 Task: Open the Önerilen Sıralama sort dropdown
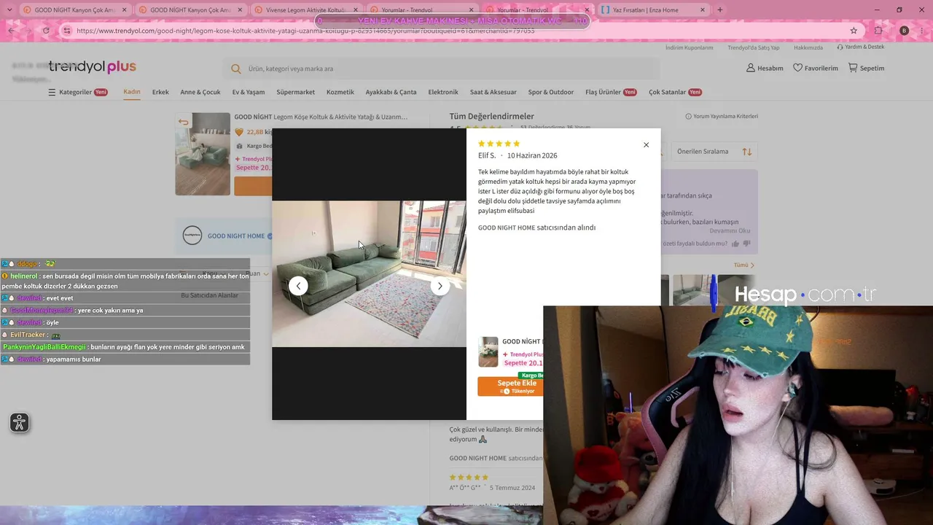pos(714,152)
